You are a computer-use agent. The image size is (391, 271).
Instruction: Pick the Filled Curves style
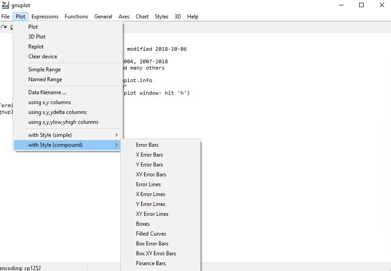pos(160,234)
